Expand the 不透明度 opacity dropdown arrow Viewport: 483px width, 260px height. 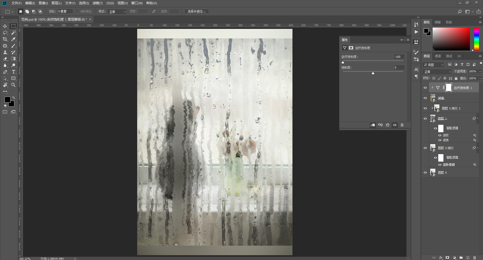click(x=480, y=72)
